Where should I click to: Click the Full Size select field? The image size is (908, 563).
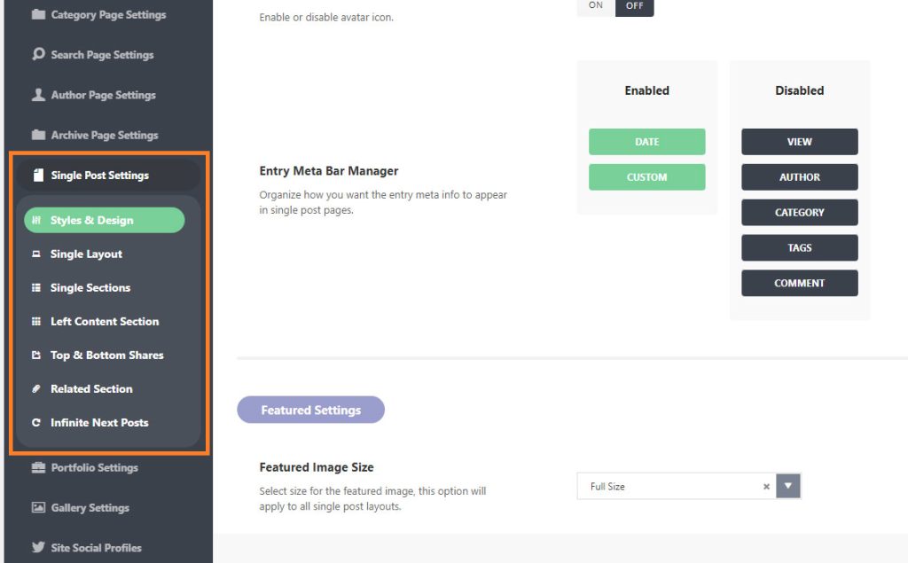coord(688,486)
